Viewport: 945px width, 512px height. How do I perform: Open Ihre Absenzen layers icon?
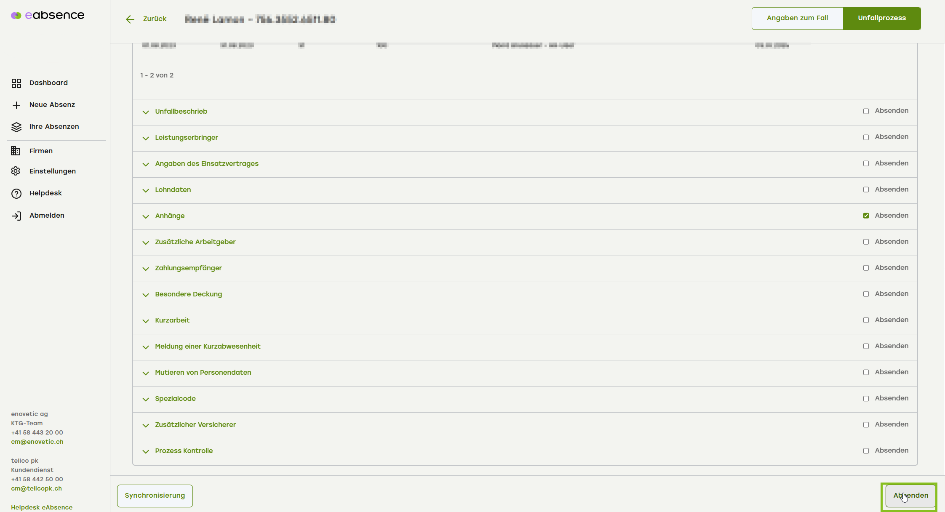coord(16,127)
